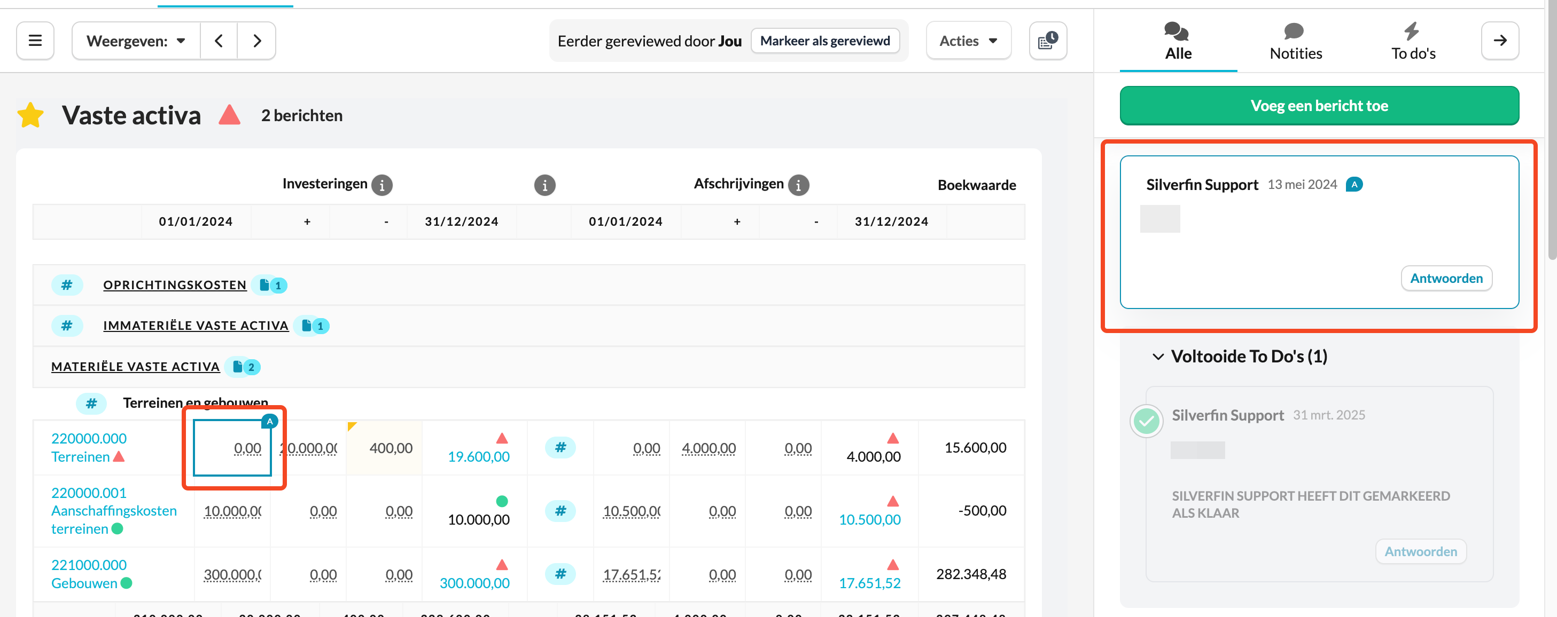The width and height of the screenshot is (1557, 617).
Task: Open the hamburger menu
Action: pos(35,41)
